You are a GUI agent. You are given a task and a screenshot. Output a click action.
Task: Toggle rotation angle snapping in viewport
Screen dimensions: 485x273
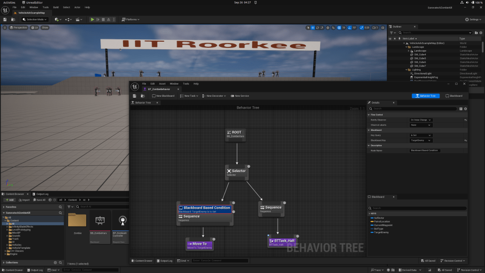(349, 28)
